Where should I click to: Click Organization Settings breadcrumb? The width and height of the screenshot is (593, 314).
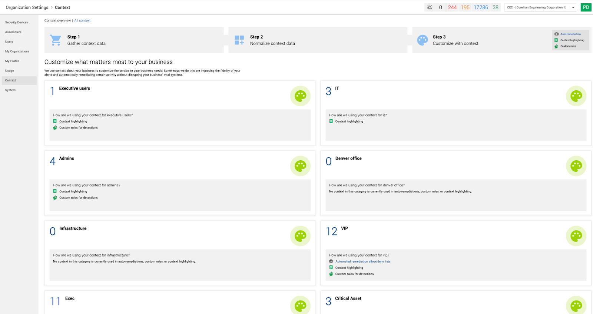click(27, 7)
